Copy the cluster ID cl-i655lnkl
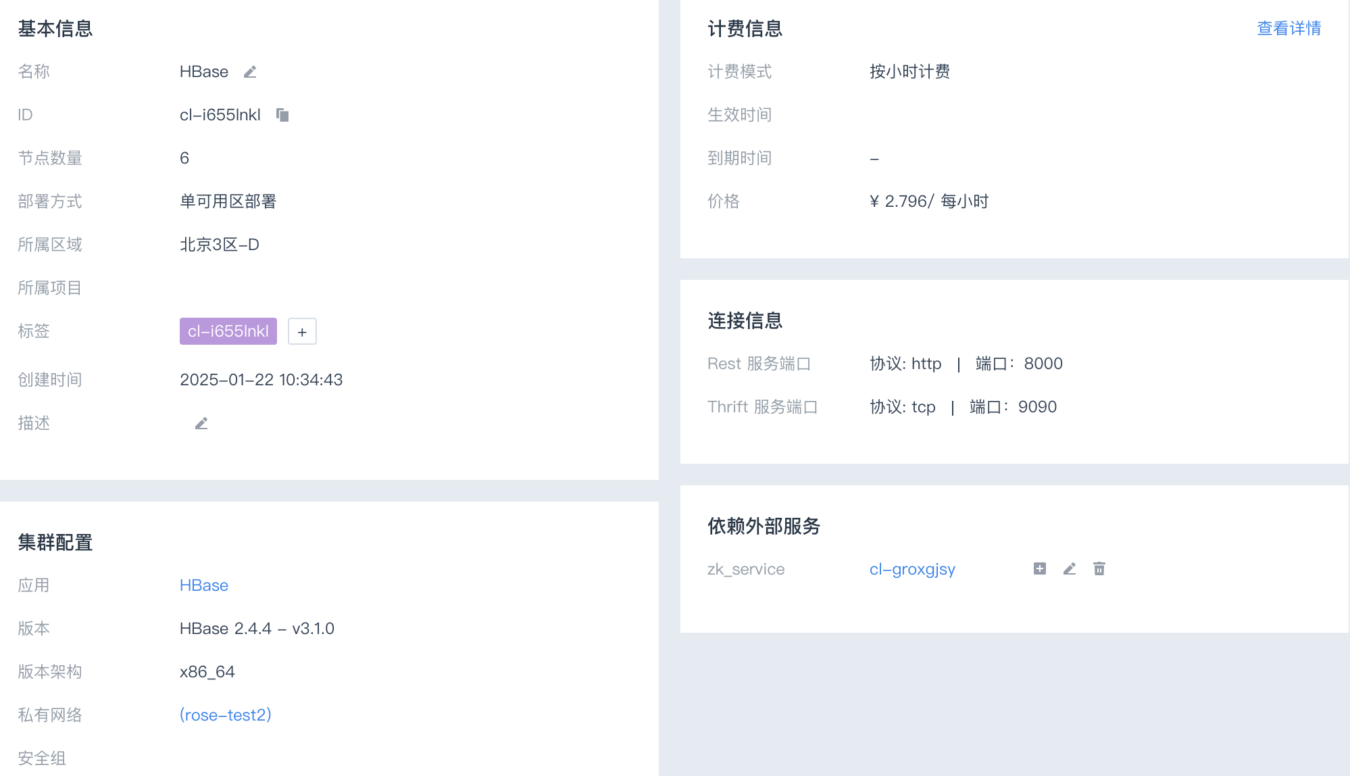Screen dimensions: 1350x776 (x=282, y=115)
